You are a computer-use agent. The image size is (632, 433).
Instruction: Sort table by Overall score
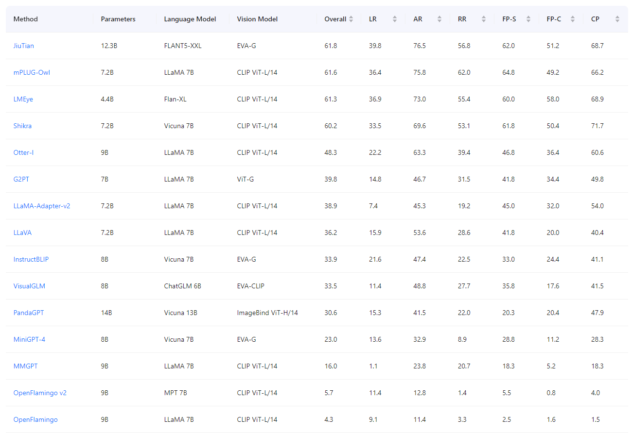[x=351, y=19]
